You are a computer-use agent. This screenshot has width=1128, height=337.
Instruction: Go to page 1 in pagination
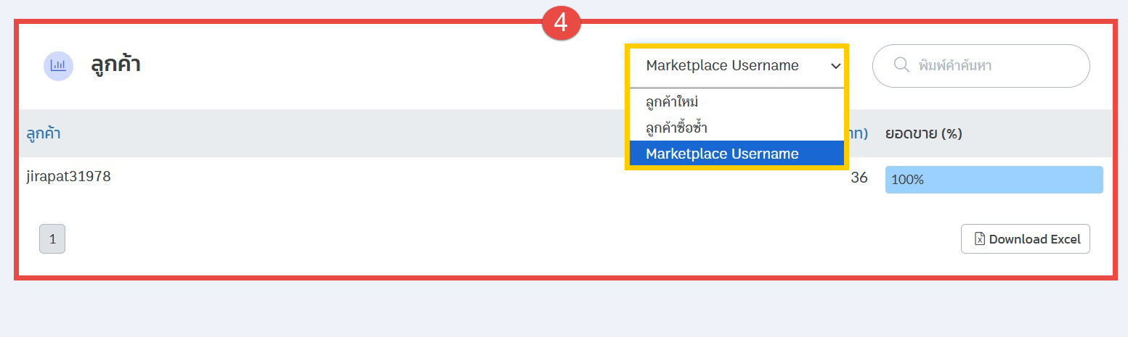52,239
